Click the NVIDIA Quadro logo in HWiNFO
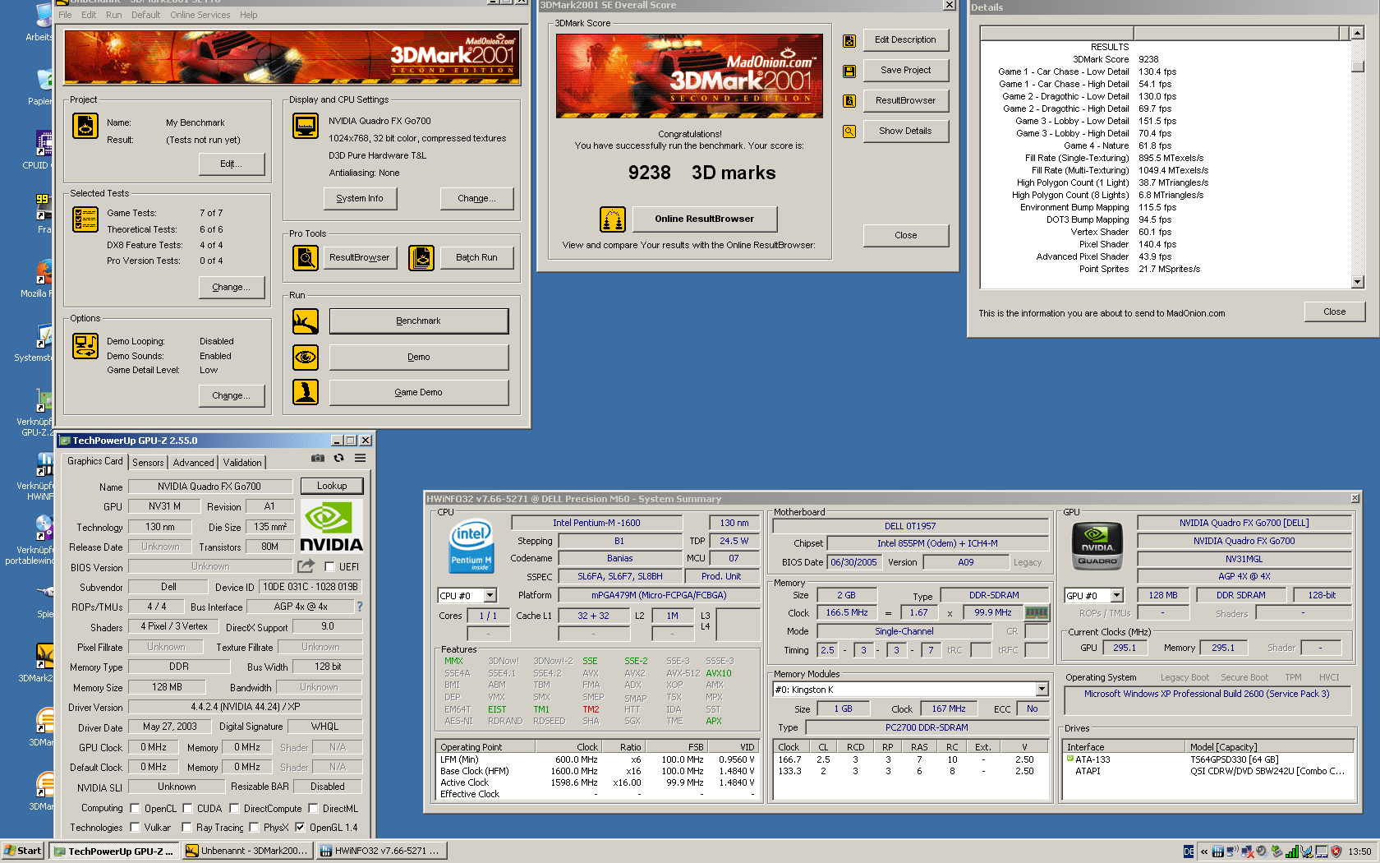The width and height of the screenshot is (1380, 863). tap(1097, 545)
